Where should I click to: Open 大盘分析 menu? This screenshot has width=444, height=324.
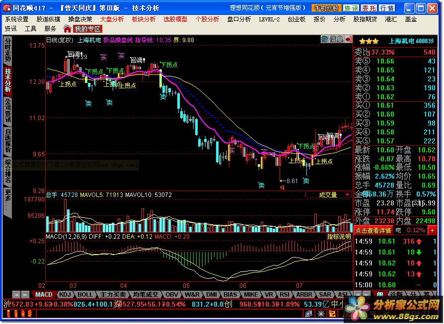[112, 19]
